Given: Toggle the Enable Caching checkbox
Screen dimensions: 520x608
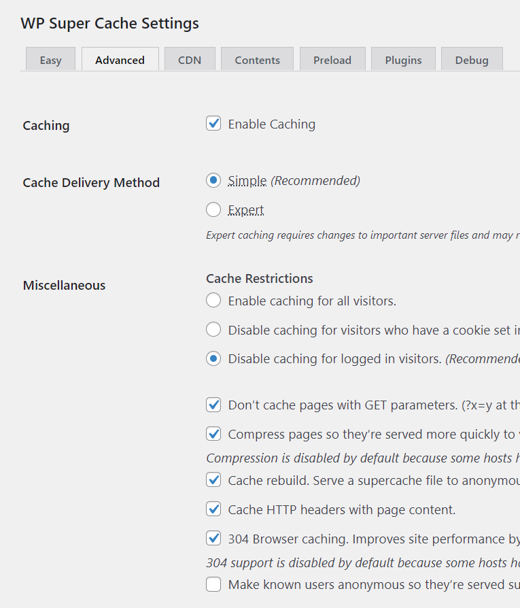Looking at the screenshot, I should 213,123.
